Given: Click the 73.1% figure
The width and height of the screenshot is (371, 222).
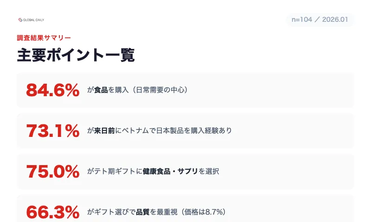Looking at the screenshot, I should (52, 131).
